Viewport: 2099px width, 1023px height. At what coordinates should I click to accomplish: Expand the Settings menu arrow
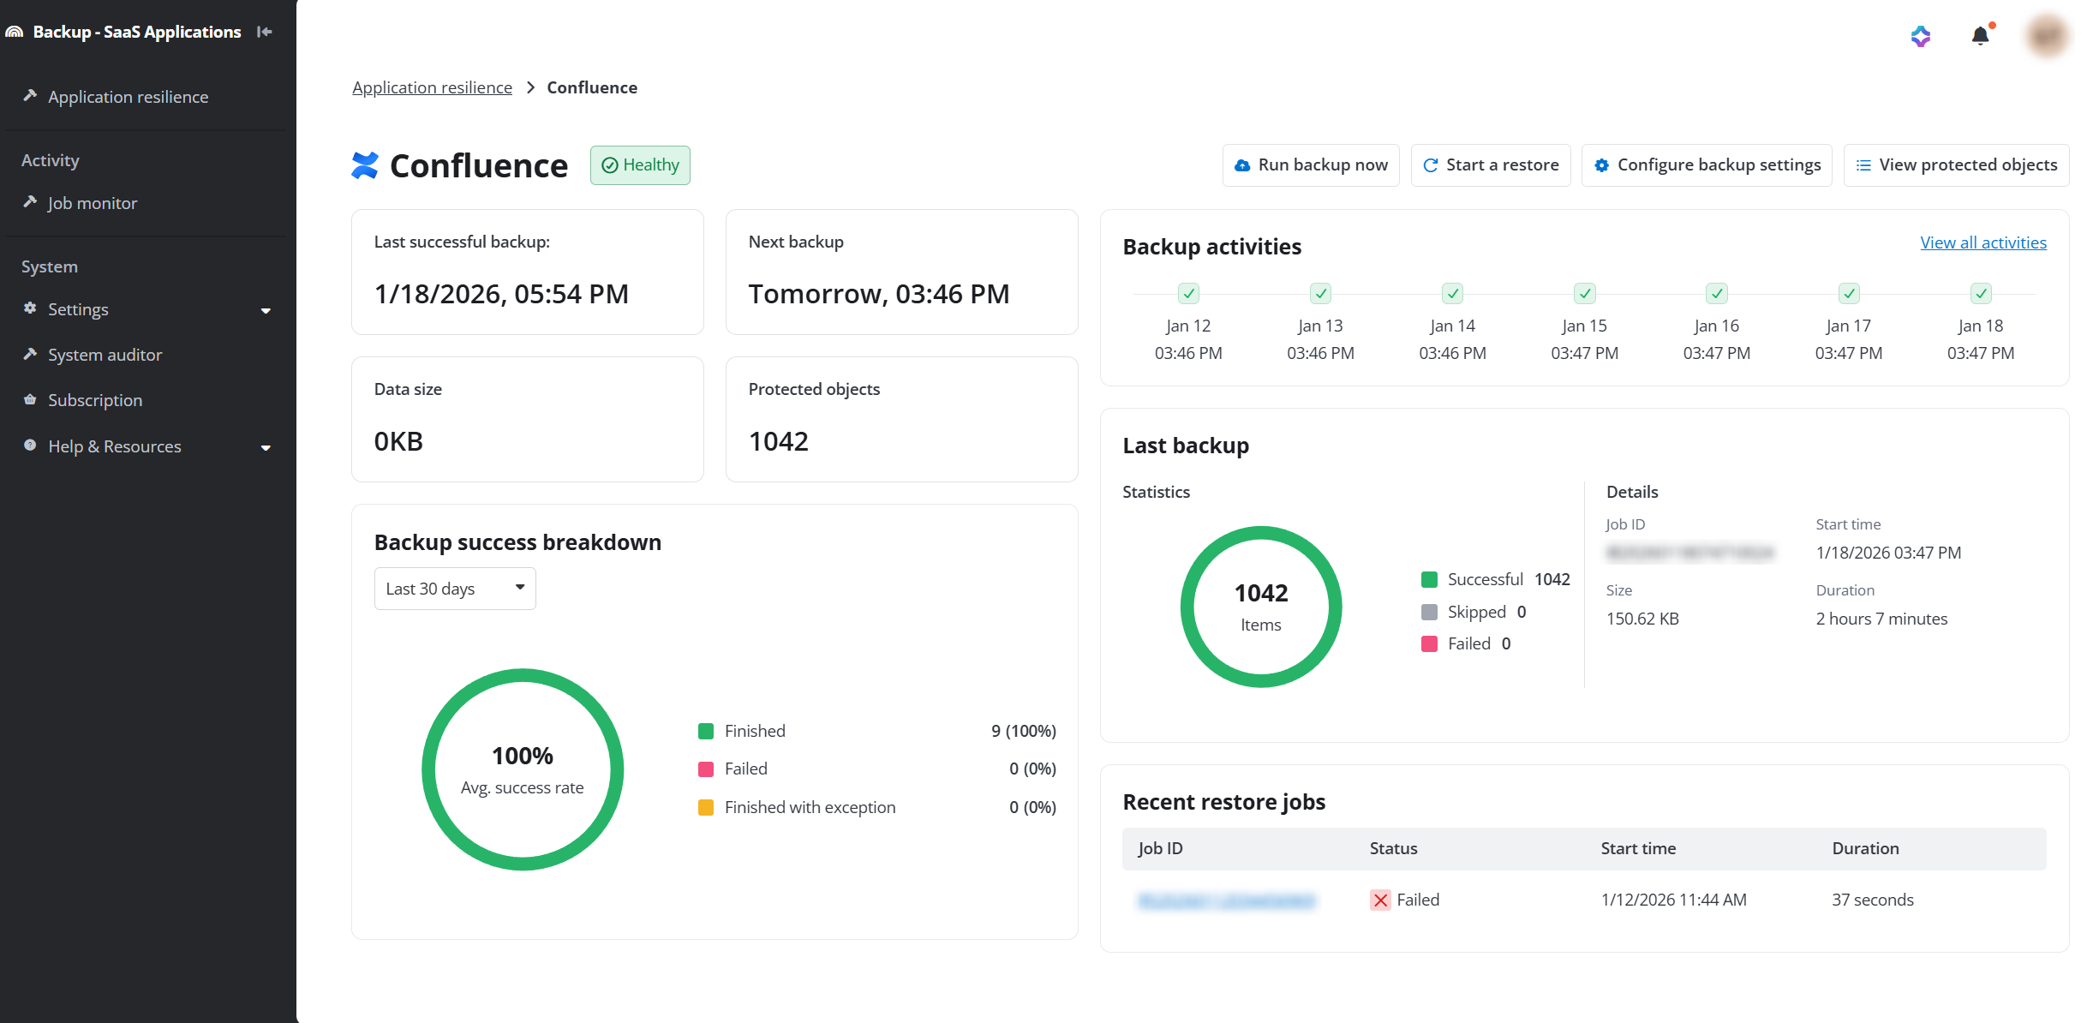[x=266, y=310]
